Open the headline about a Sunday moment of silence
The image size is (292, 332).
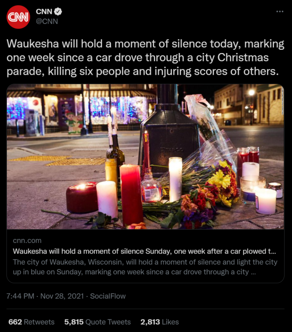click(145, 251)
